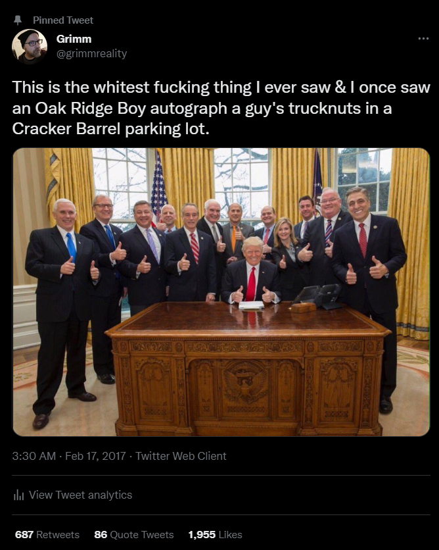Open Grimm's profile avatar picture

(x=30, y=46)
